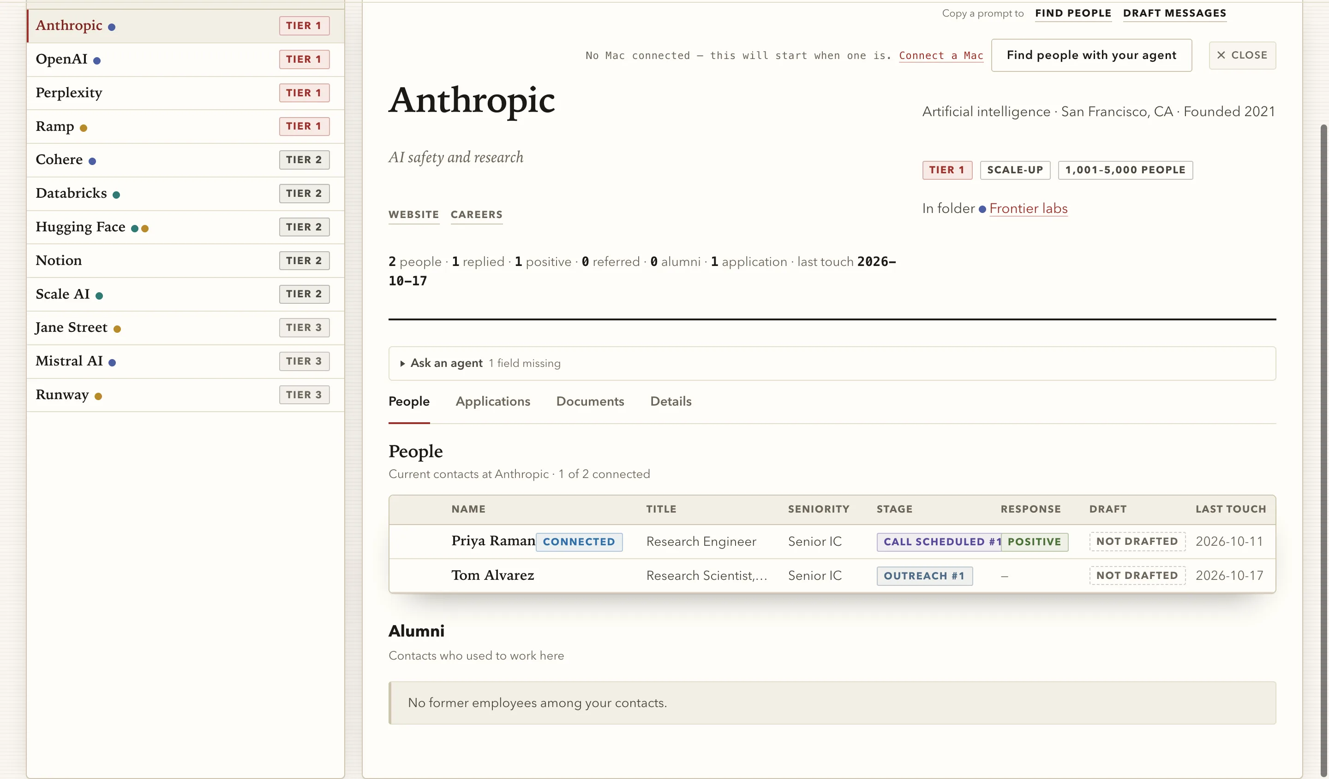
Task: Select Databricks in the company list
Action: [x=186, y=194]
